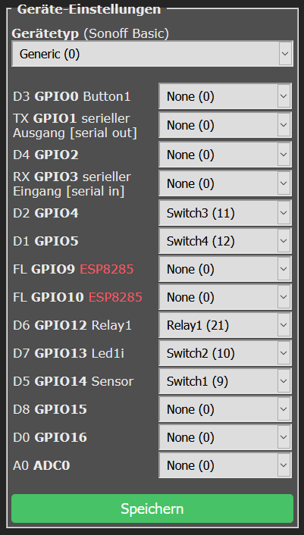Image resolution: width=304 pixels, height=535 pixels.
Task: Expand the GPIO0 Button1 dropdown
Action: [225, 97]
